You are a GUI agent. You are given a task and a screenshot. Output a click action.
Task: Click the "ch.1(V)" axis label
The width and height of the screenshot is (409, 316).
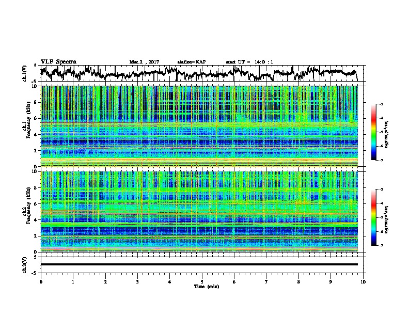tap(24, 73)
